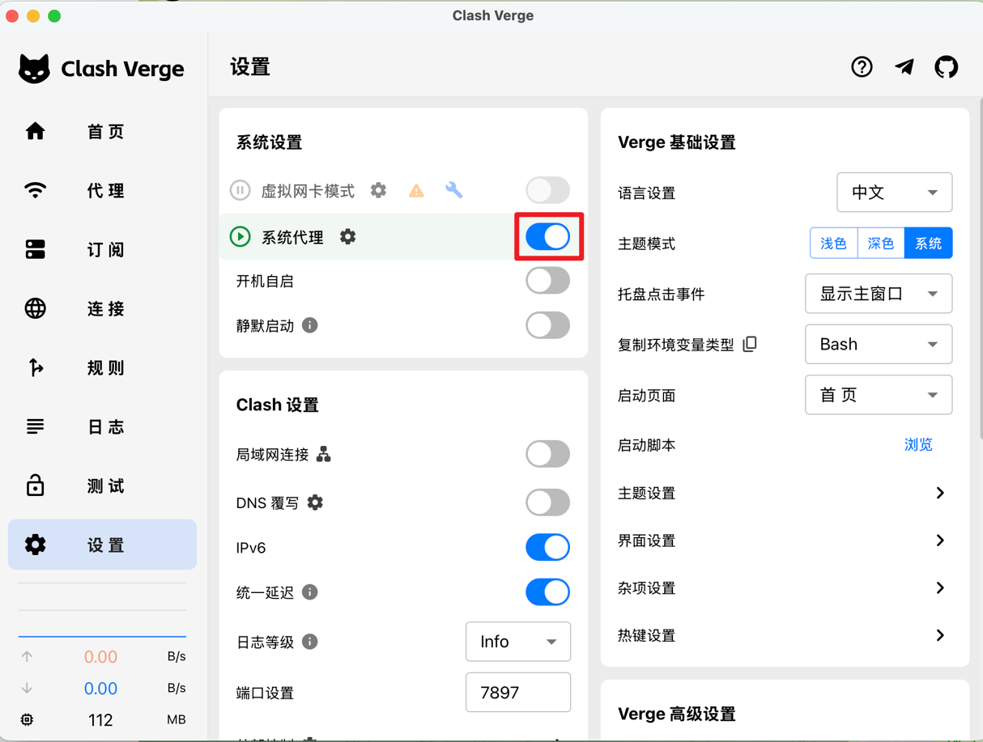The height and width of the screenshot is (742, 983).
Task: Click the upload arrow traffic icon
Action: pos(27,656)
